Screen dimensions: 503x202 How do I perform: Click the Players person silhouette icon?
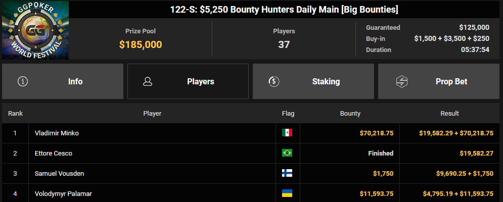[x=148, y=81]
